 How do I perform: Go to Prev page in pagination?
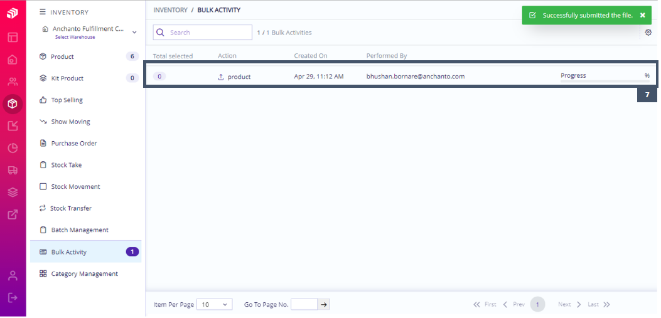[x=514, y=304]
